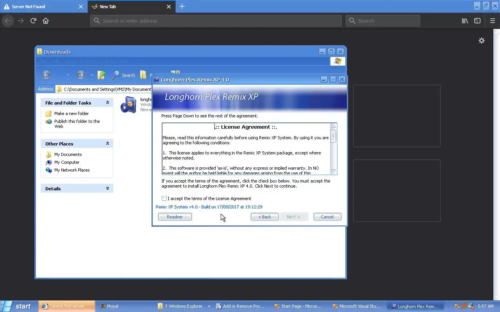Open the Back button history dropdown arrow
This screenshot has height=312, width=500.
(67, 75)
